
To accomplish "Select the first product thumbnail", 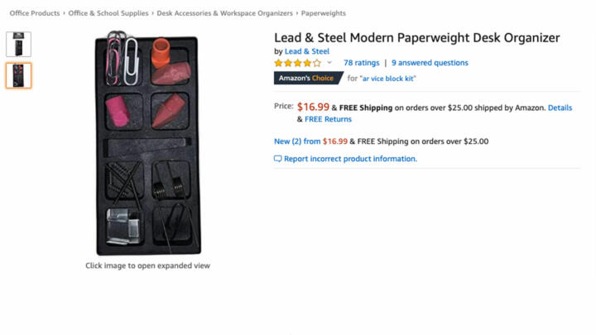I will pyautogui.click(x=18, y=45).
